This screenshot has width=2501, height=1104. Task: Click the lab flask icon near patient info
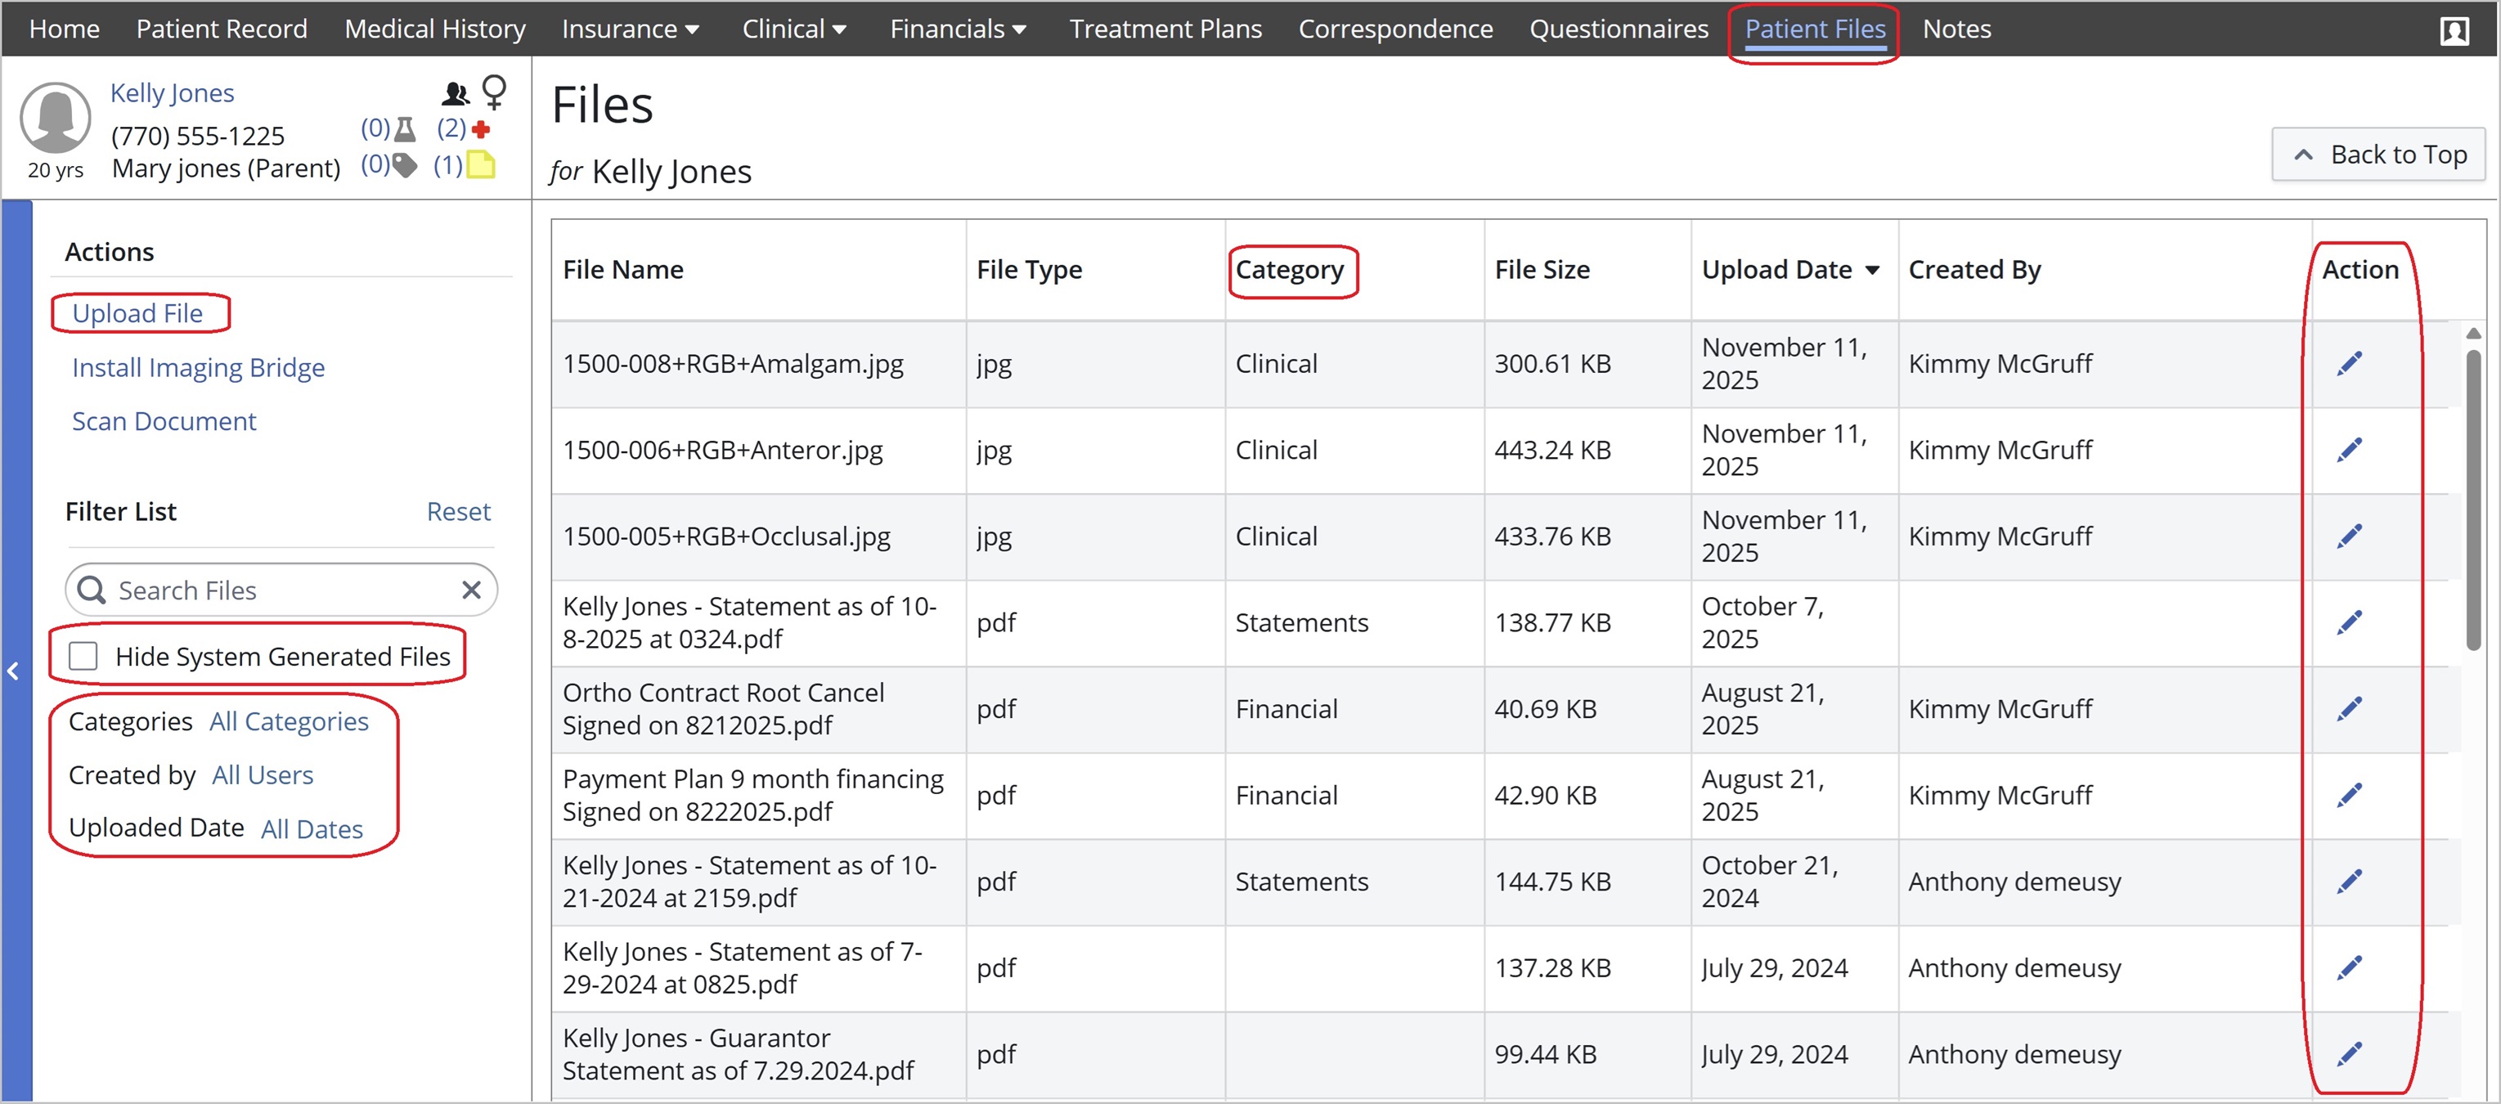(405, 128)
